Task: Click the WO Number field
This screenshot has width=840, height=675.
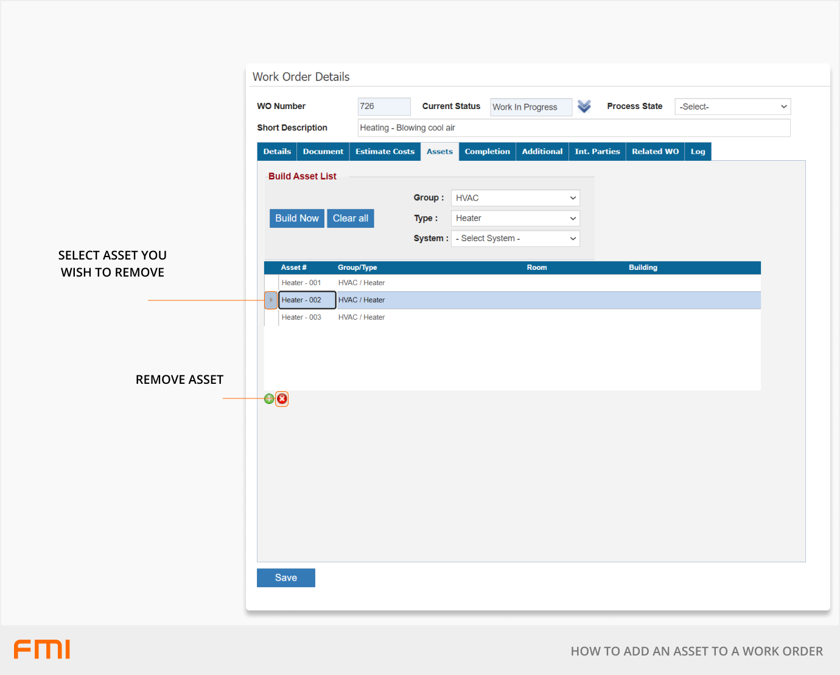Action: 384,107
